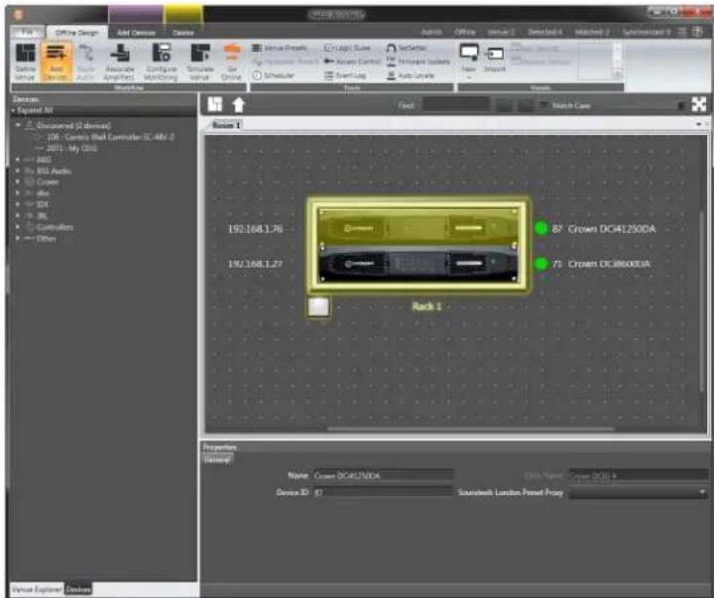714x598 pixels.
Task: Switch to Add Devices ribbon tab
Action: [136, 33]
